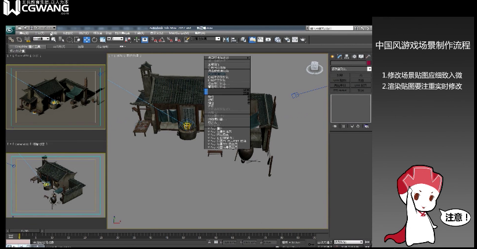477x249 pixels.
Task: Toggle show end result in modifier stack
Action: (x=344, y=126)
